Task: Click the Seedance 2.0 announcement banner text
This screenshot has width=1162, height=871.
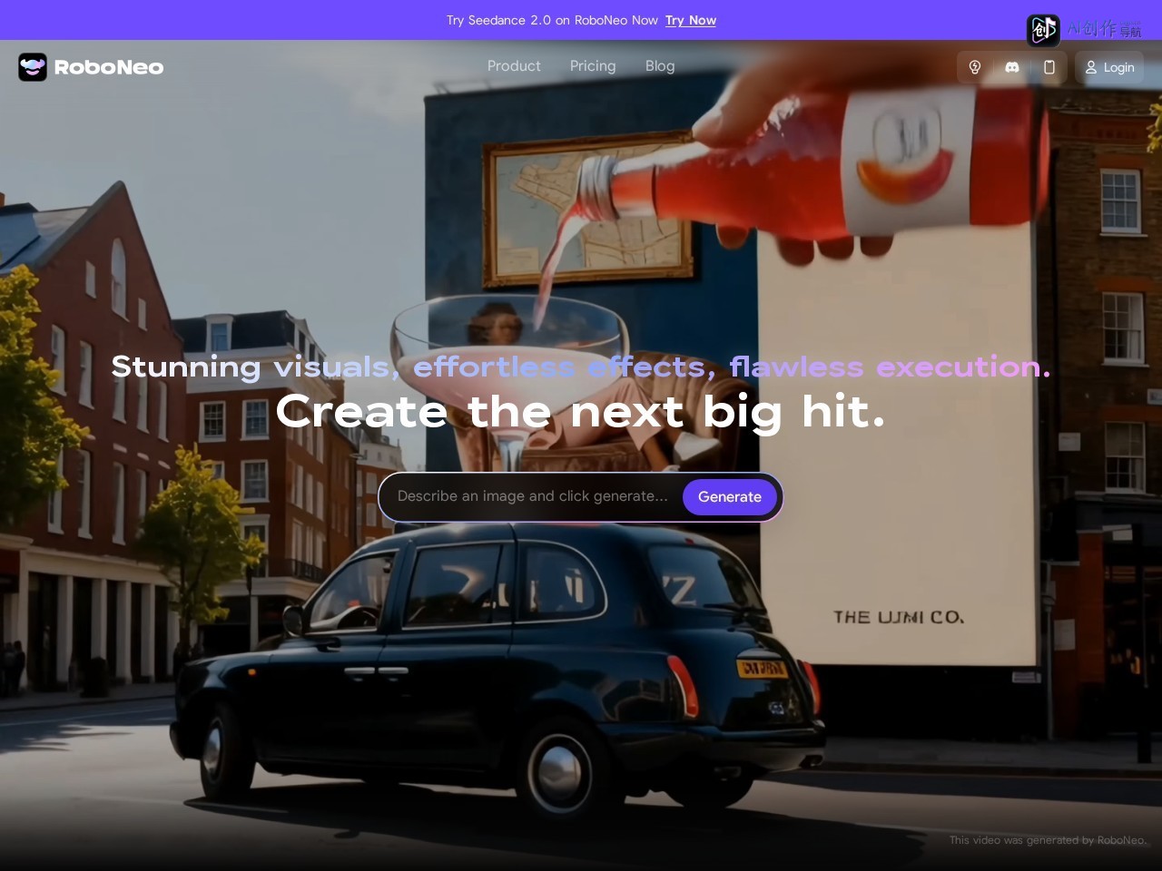Action: 552,20
